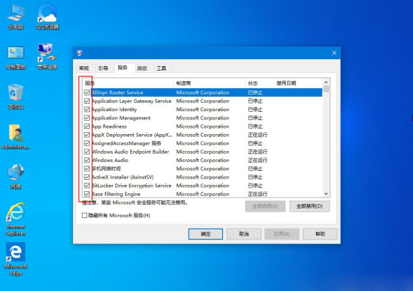
Task: Close the system configuration dialog
Action: coord(334,53)
